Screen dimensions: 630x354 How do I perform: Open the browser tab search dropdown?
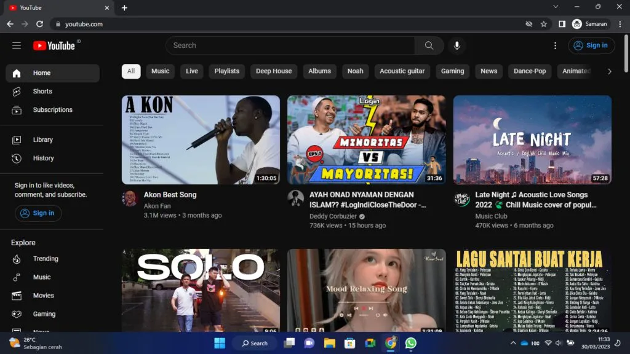[x=556, y=7]
